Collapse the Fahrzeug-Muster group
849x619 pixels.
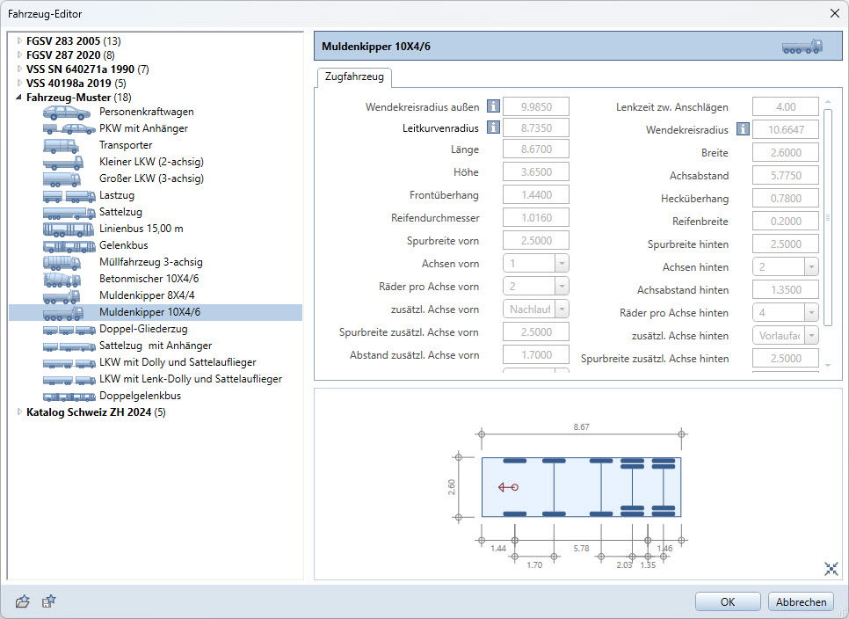point(19,98)
